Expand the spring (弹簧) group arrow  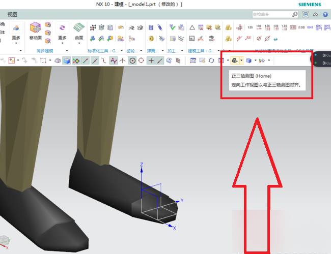click(x=163, y=51)
